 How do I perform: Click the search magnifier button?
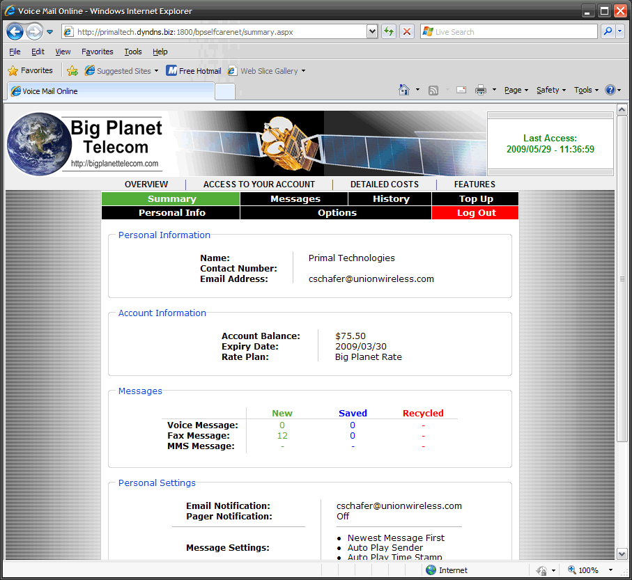(608, 31)
